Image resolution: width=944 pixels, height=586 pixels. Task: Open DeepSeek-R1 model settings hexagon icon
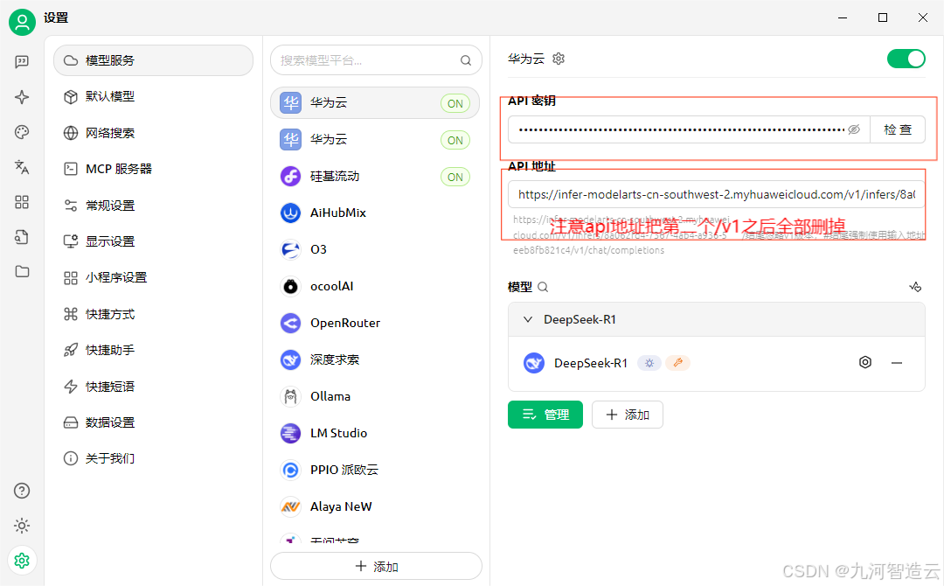click(x=865, y=363)
